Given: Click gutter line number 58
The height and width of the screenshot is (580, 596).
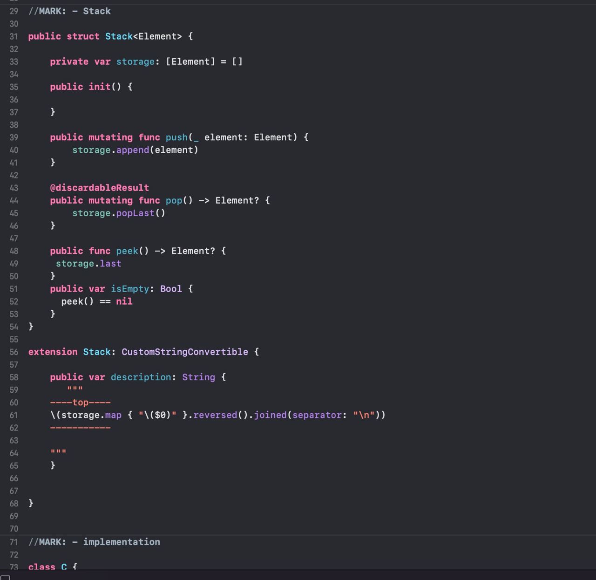Looking at the screenshot, I should click(14, 377).
